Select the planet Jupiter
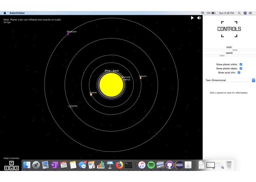 91,95
